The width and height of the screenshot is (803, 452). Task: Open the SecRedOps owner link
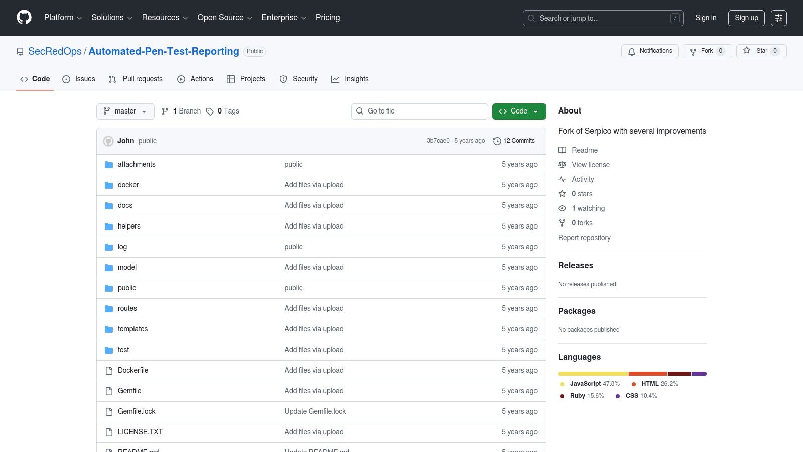click(55, 52)
